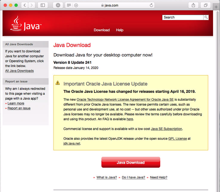
Task: Click the Safari back arrow button
Action: click(24, 5)
